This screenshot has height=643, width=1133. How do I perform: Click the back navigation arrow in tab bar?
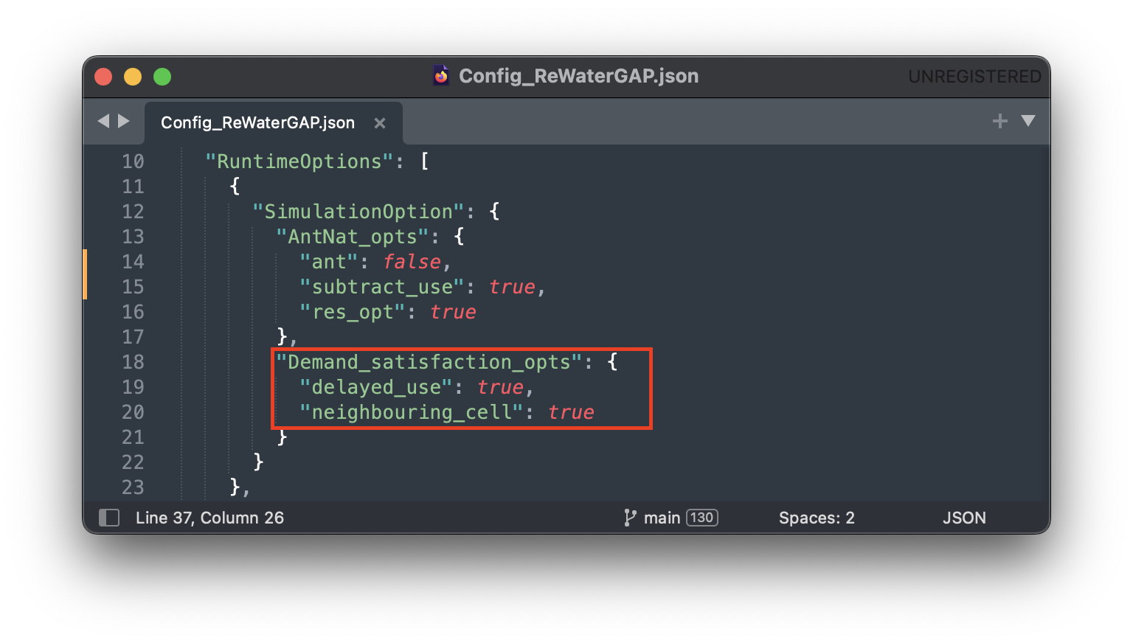click(103, 121)
